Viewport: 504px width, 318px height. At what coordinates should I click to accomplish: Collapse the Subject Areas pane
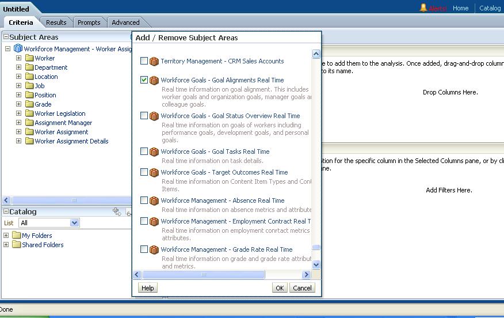point(6,37)
